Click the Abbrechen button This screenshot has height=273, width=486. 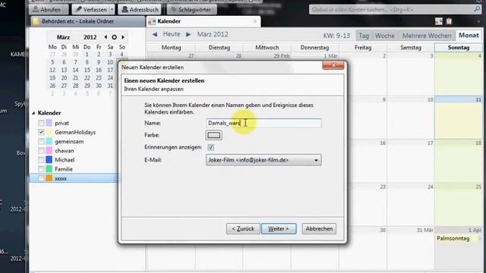coord(319,229)
